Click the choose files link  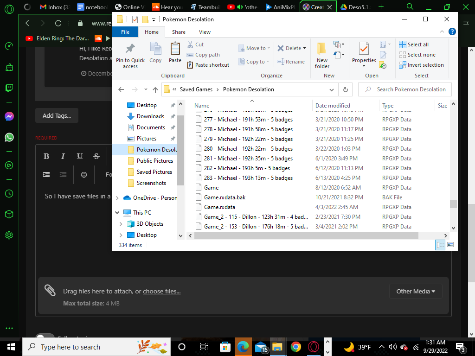162,291
